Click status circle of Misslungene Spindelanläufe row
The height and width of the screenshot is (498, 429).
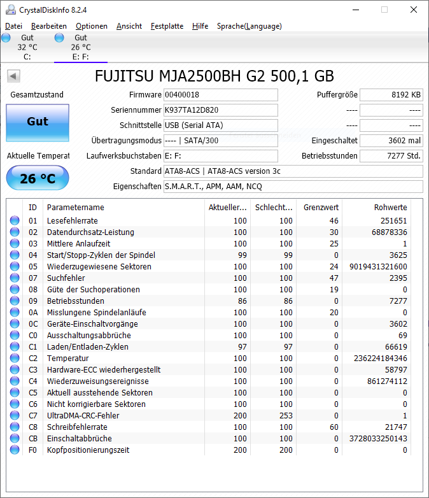coord(15,312)
